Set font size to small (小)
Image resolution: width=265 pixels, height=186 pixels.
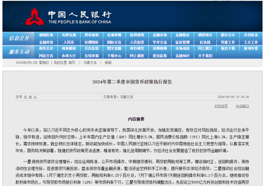[35, 97]
